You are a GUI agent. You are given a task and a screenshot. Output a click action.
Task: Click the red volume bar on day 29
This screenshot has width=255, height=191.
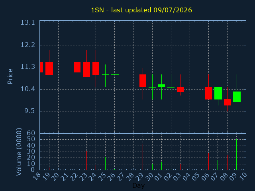pyautogui.click(x=143, y=157)
